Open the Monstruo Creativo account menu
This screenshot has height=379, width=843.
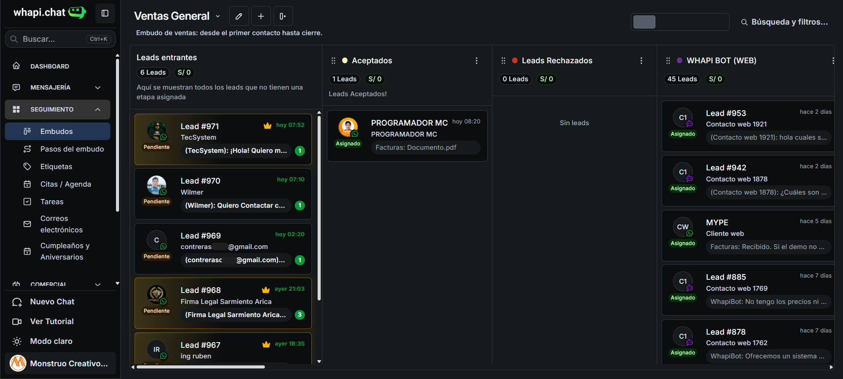[x=61, y=363]
